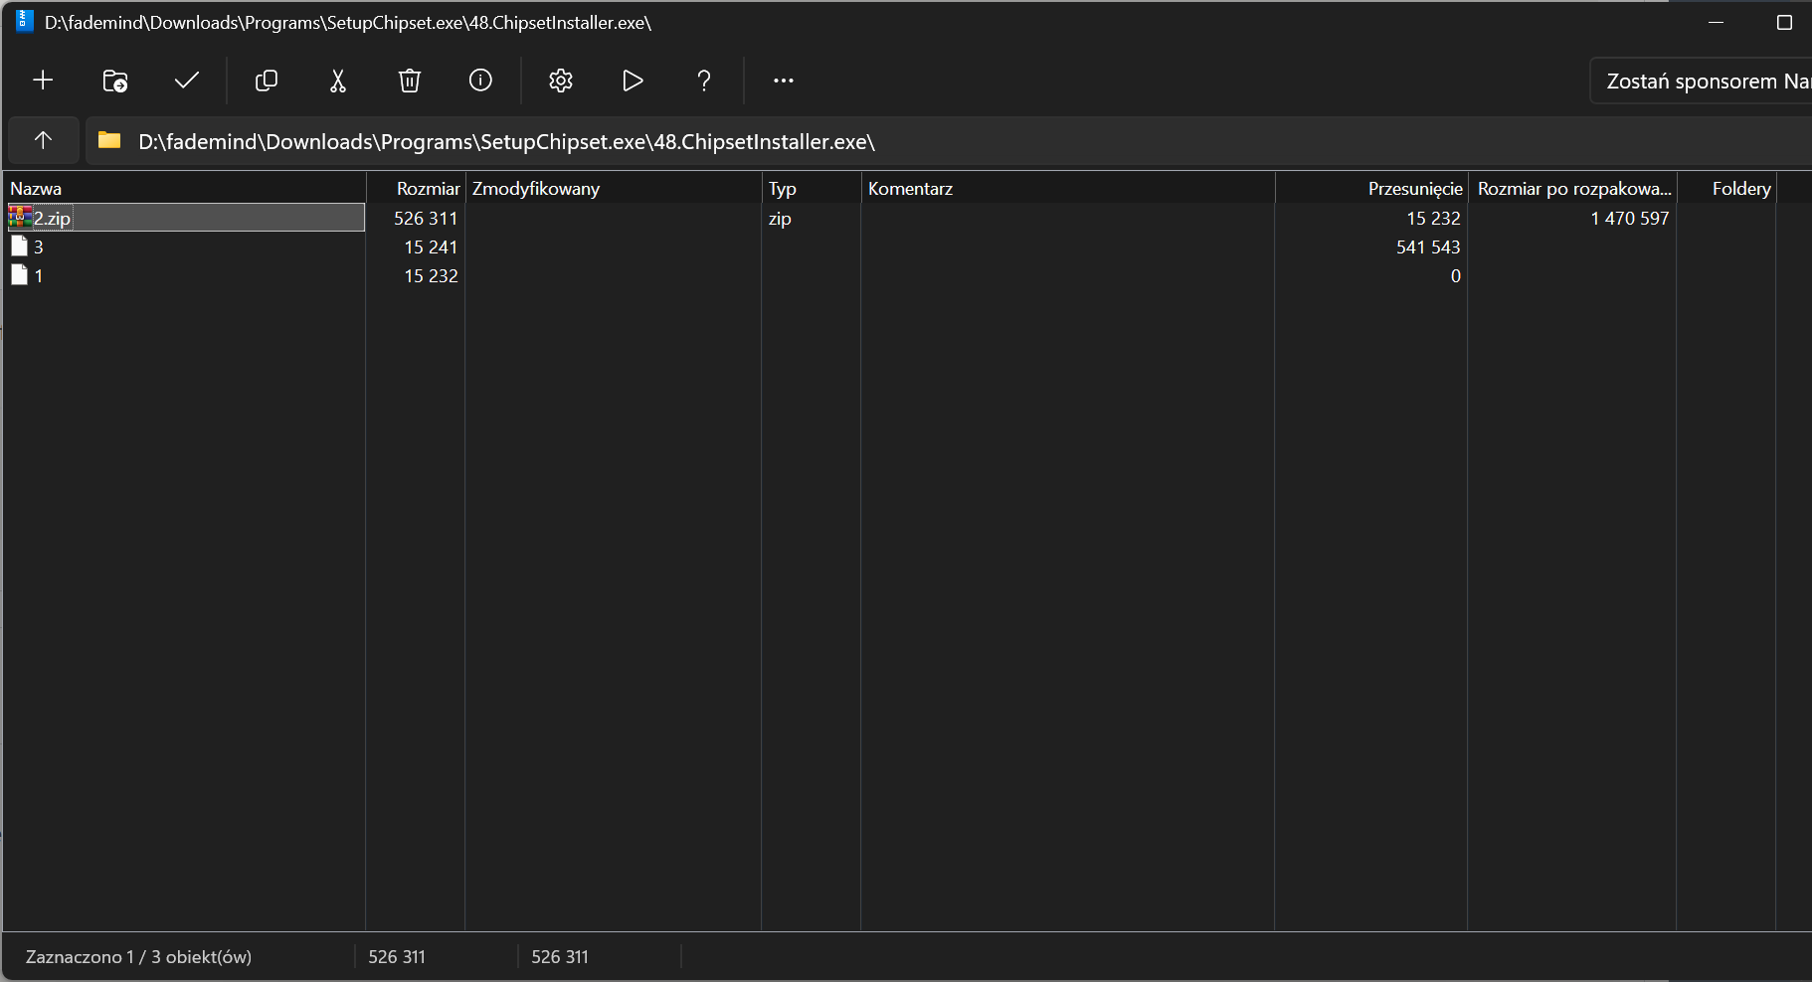Click the unpacked size 1 470 597
Screen dimensions: 1812x982
tap(1630, 218)
